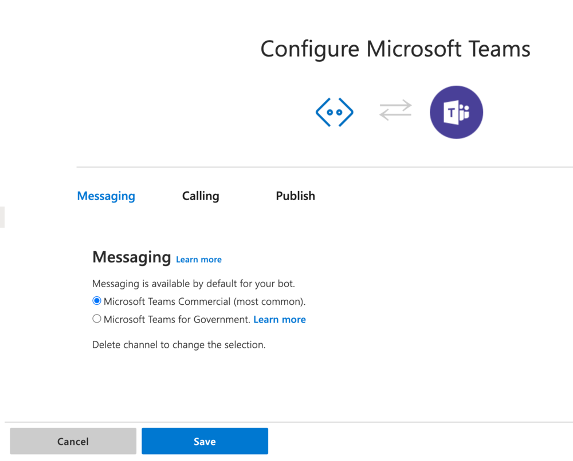Open Learn more after the Government option
This screenshot has height=461, width=573.
tap(280, 319)
